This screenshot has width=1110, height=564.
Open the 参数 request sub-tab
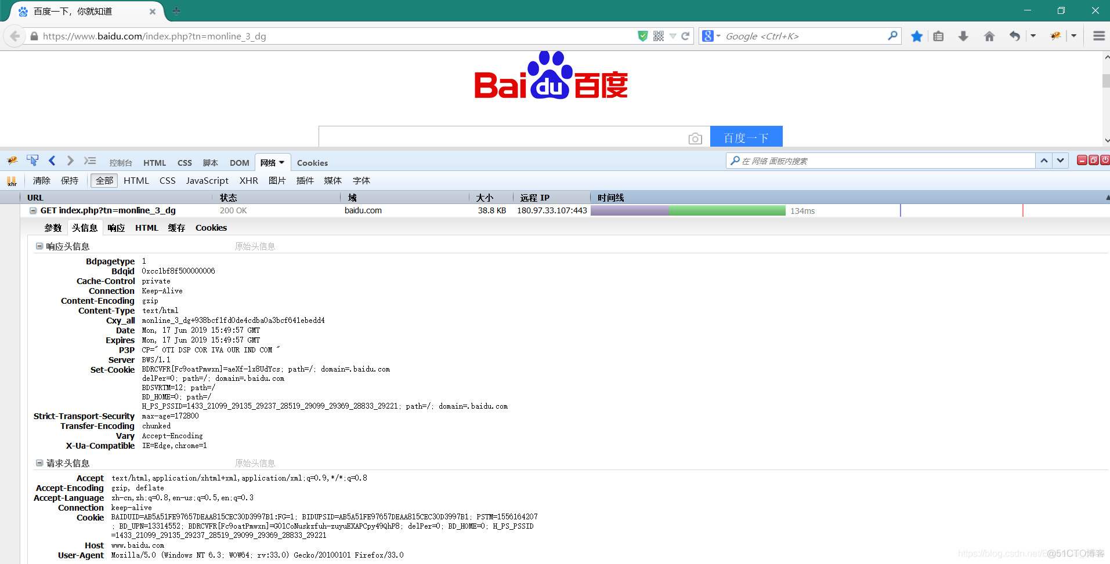(53, 228)
